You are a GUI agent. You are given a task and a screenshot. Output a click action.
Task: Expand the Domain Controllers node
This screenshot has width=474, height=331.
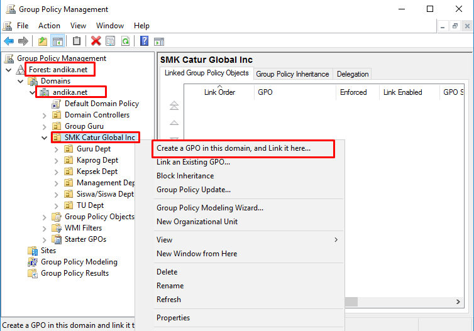pyautogui.click(x=45, y=116)
